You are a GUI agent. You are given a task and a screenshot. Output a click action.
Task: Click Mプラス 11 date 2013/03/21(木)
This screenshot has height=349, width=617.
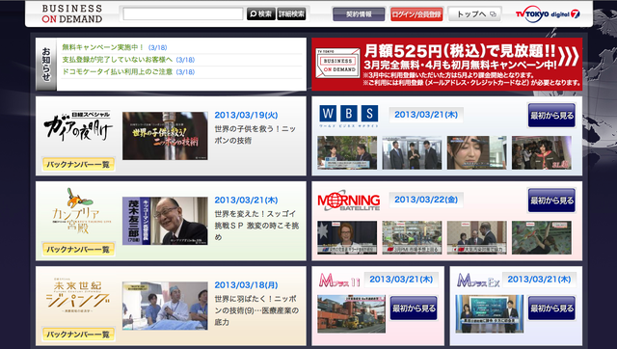click(401, 280)
